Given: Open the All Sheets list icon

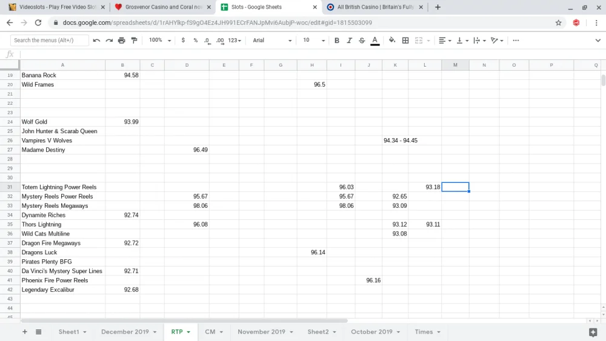Looking at the screenshot, I should (x=39, y=332).
